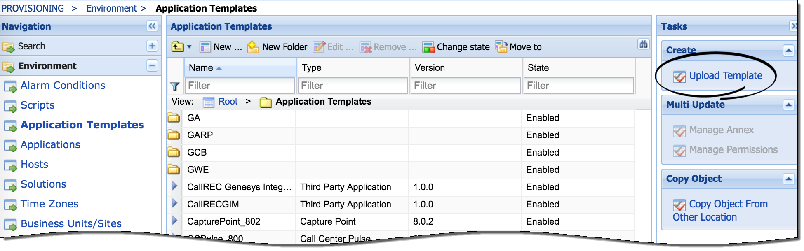Open the Environment breadcrumb menu item

point(111,7)
